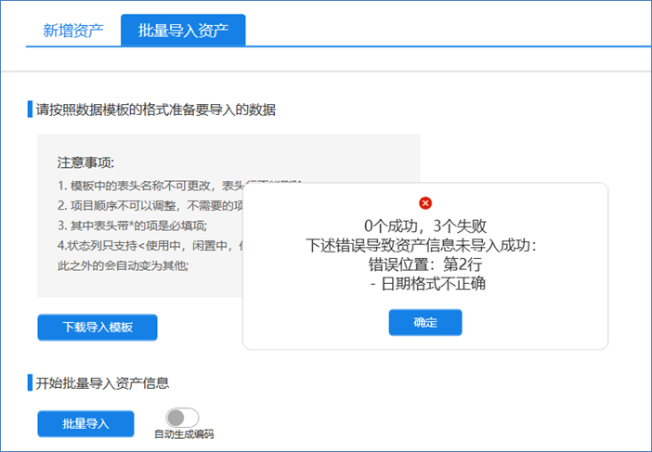Confirm the error dialog with 确定
This screenshot has height=452, width=652.
point(425,322)
